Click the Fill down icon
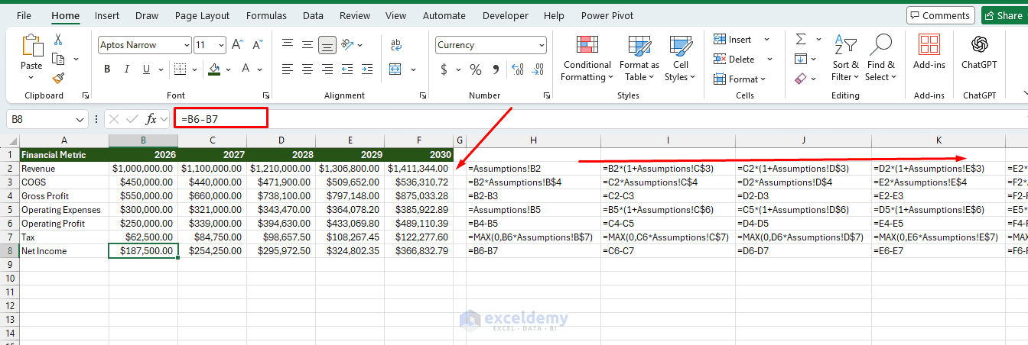The height and width of the screenshot is (345, 1028). point(801,59)
